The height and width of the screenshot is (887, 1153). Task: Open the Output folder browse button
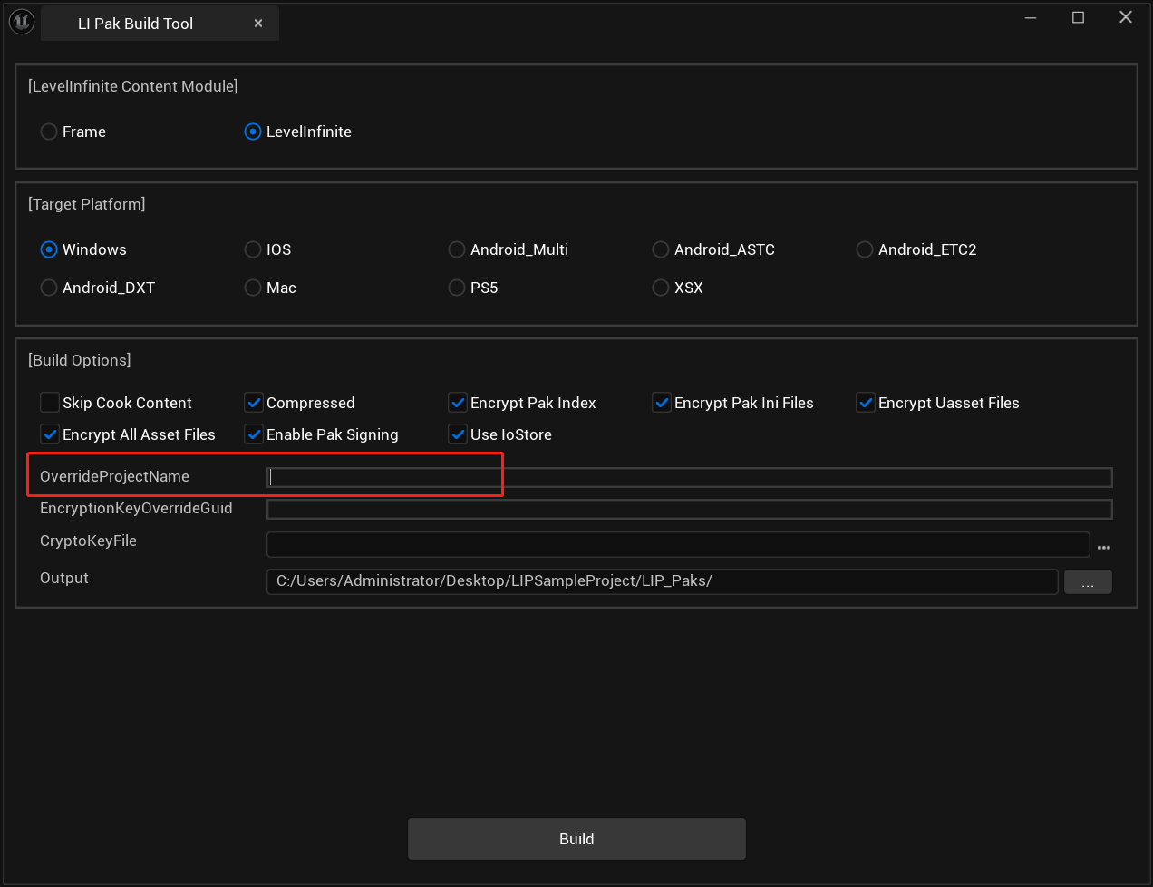pyautogui.click(x=1087, y=582)
